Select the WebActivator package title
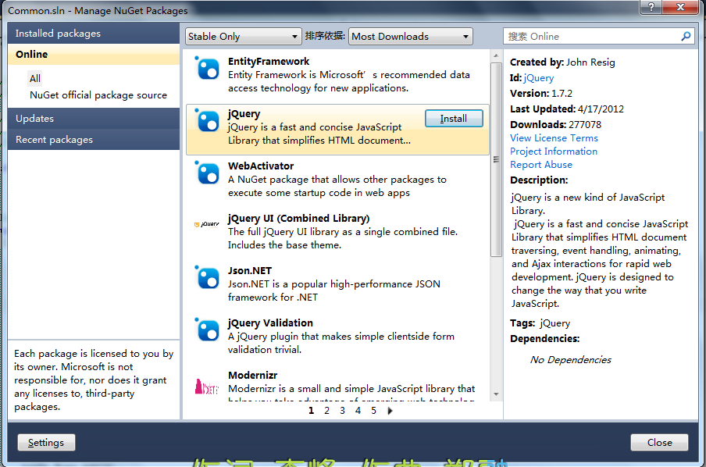706x467 pixels. (x=261, y=166)
